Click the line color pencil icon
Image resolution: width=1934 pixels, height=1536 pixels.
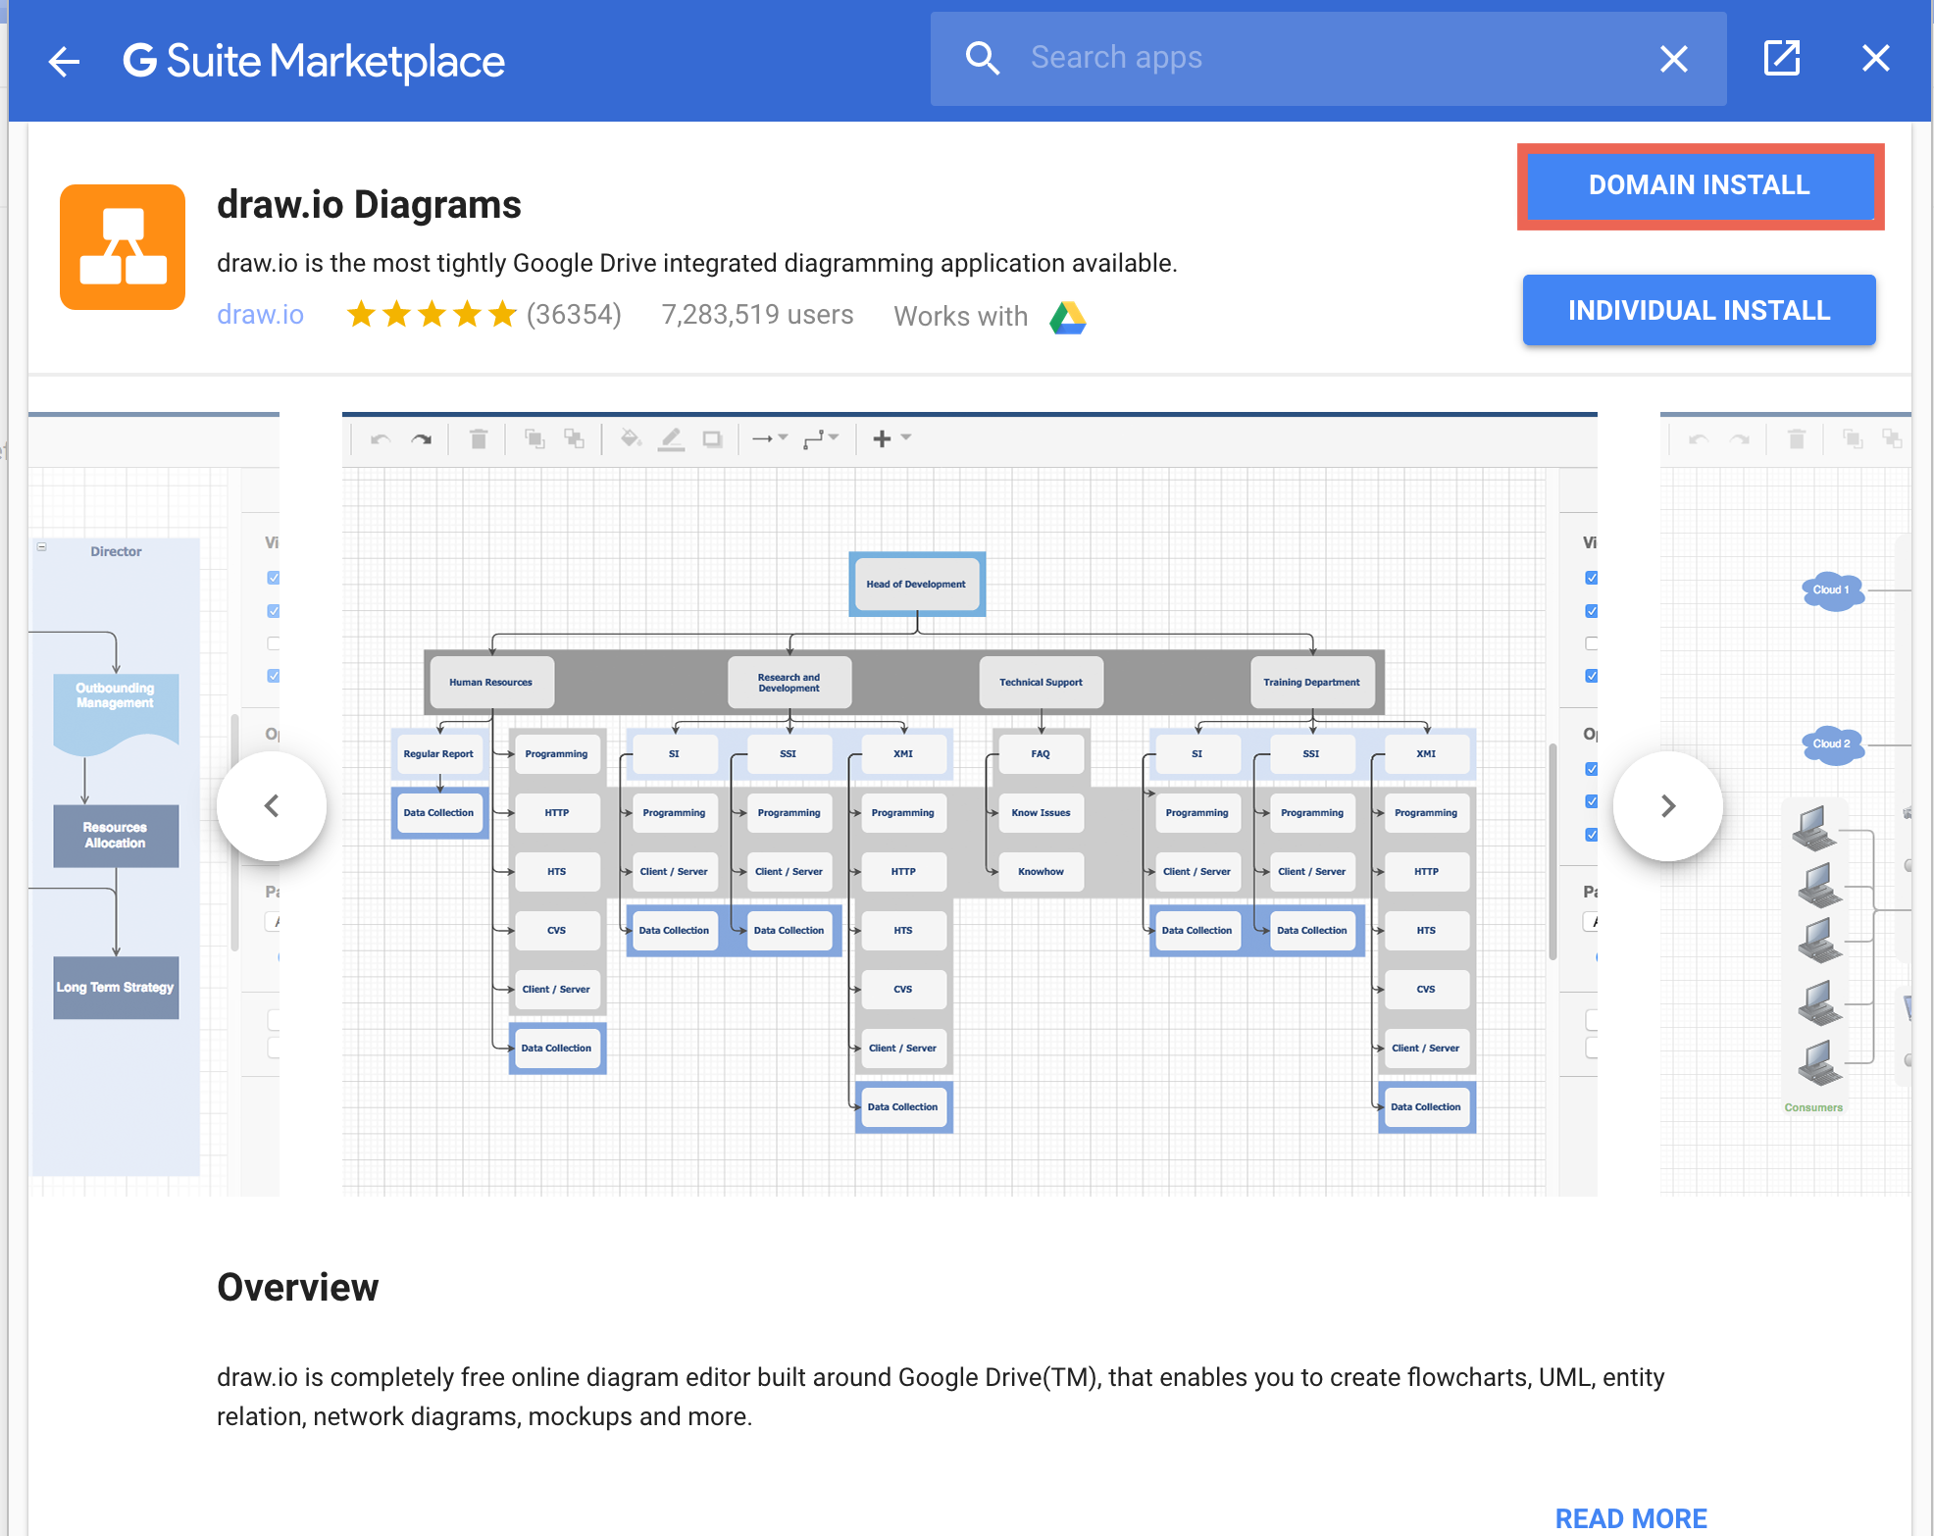(x=672, y=439)
